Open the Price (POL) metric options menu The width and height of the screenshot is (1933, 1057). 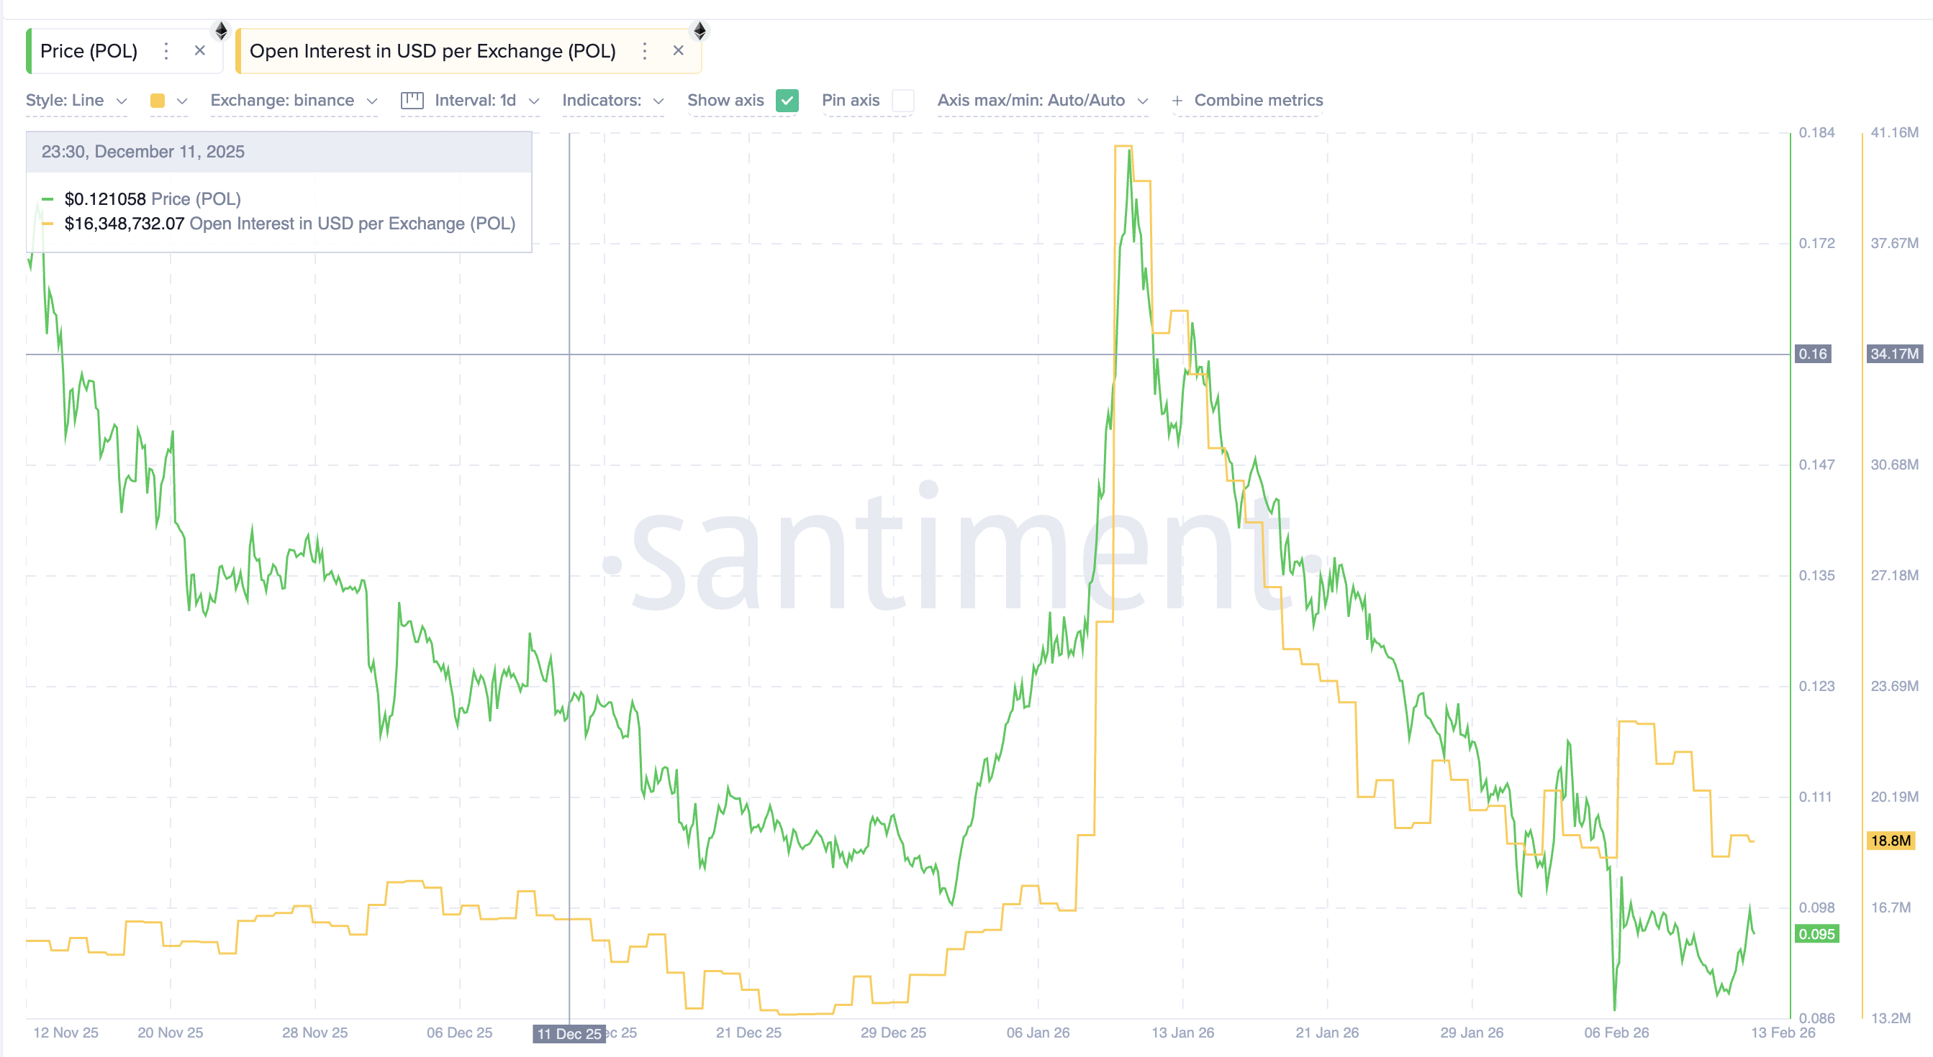(x=165, y=51)
